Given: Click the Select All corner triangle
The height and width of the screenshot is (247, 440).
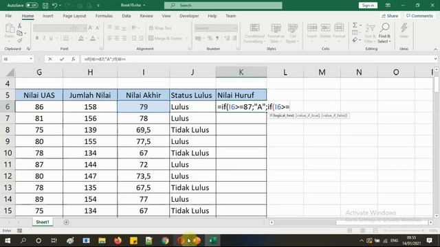Looking at the screenshot, I should 10,73.
